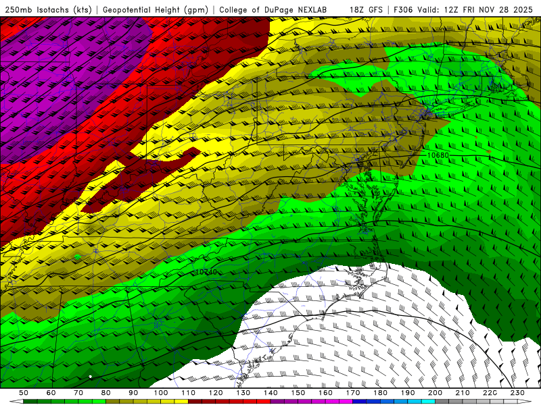The image size is (541, 405).
Task: Click the 'Valid: 12Z FRI NOV 28 2025' text
Action: point(475,10)
